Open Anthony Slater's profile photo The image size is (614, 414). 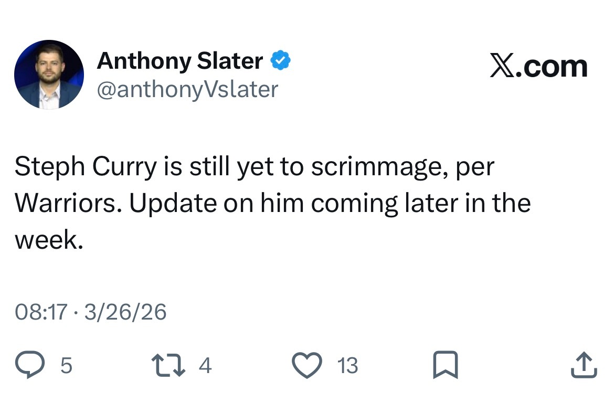[49, 75]
